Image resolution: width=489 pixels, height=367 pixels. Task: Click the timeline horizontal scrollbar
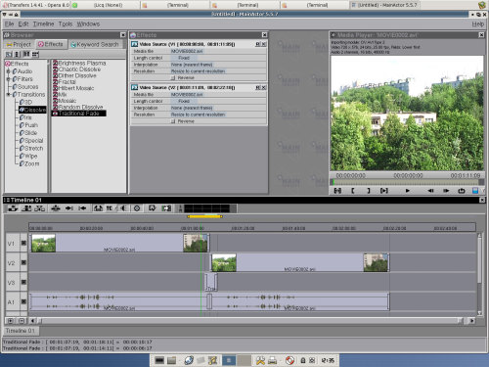click(x=249, y=321)
